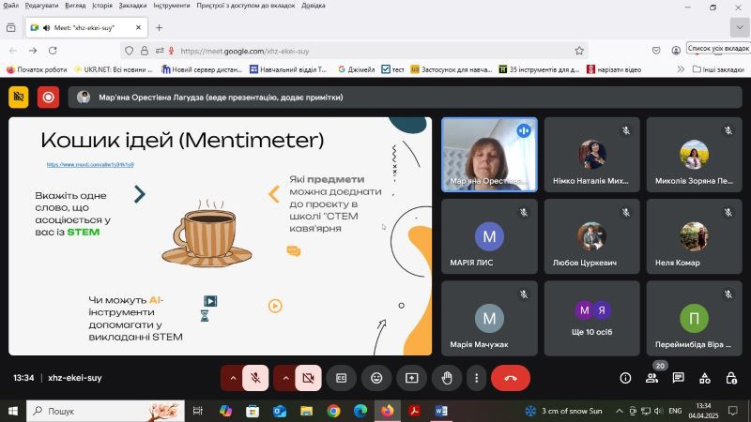This screenshot has width=751, height=422.
Task: Open the emoji reactions button
Action: click(x=376, y=378)
